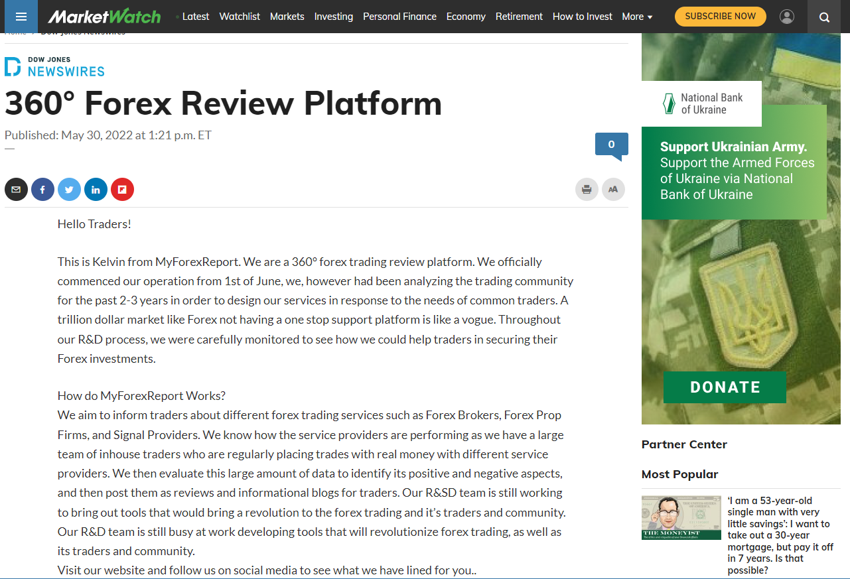Open site search

(x=823, y=17)
